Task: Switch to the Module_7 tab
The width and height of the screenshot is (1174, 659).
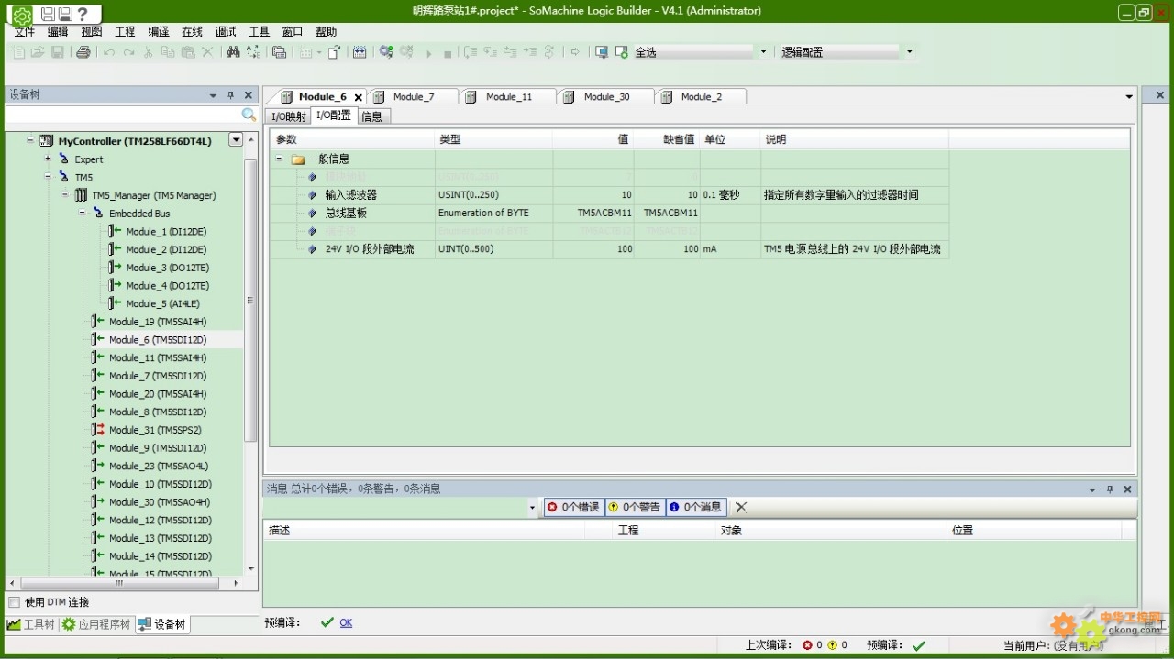Action: [x=413, y=97]
